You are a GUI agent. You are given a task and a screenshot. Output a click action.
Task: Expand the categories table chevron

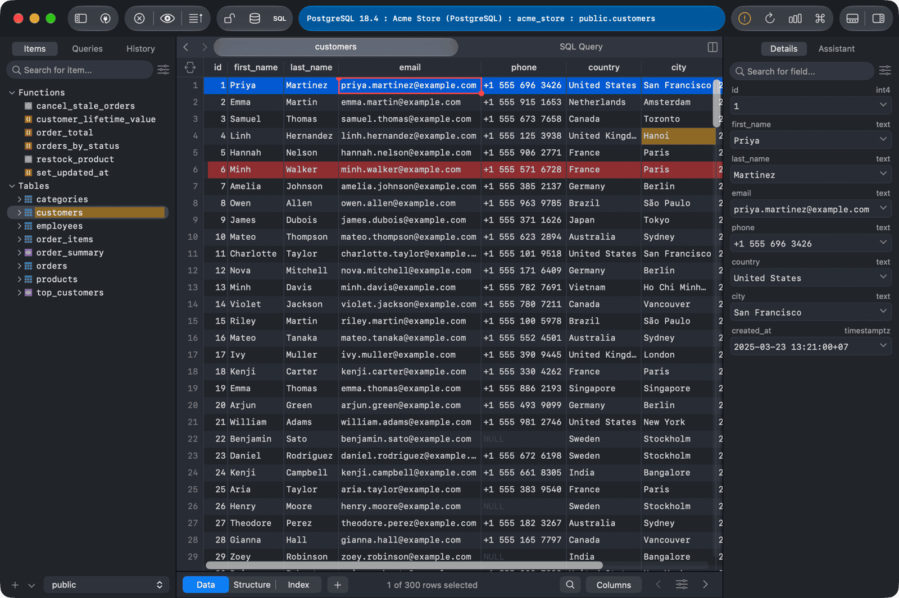click(20, 199)
